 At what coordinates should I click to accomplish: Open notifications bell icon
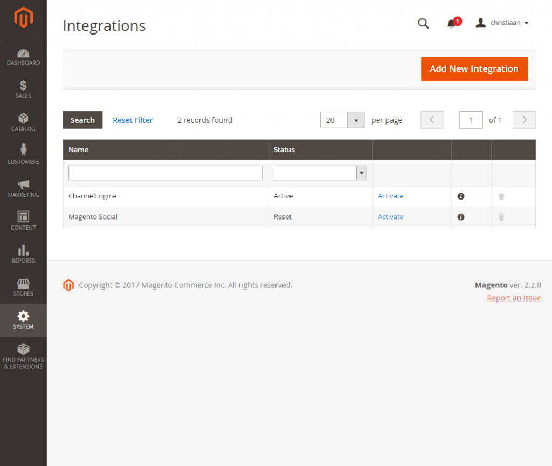click(x=452, y=23)
